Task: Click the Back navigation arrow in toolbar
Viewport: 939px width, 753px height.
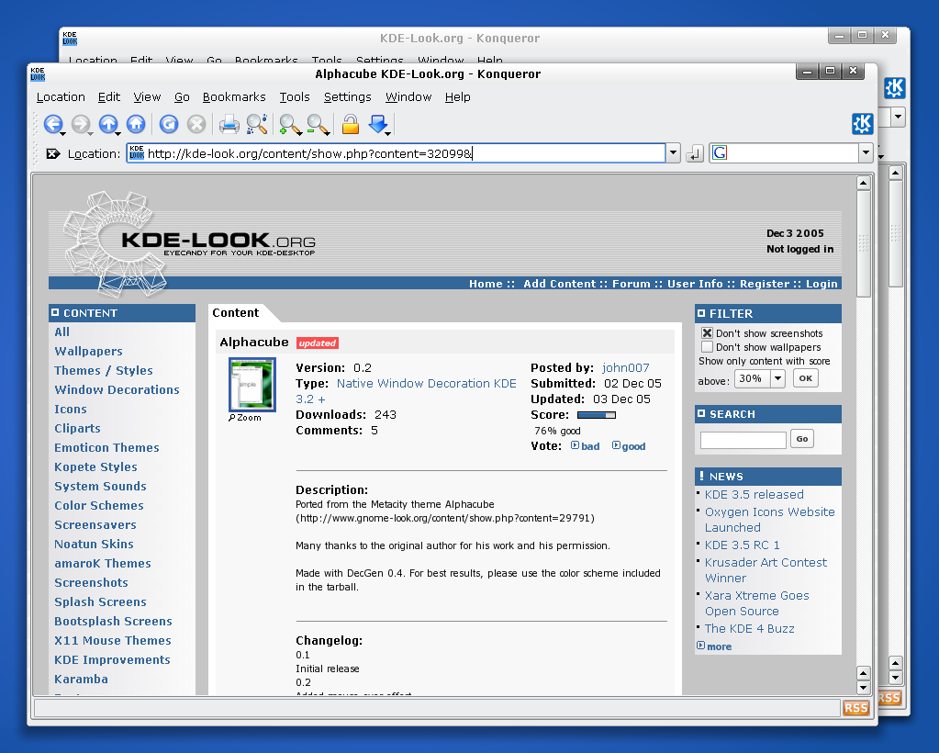Action: [x=52, y=124]
